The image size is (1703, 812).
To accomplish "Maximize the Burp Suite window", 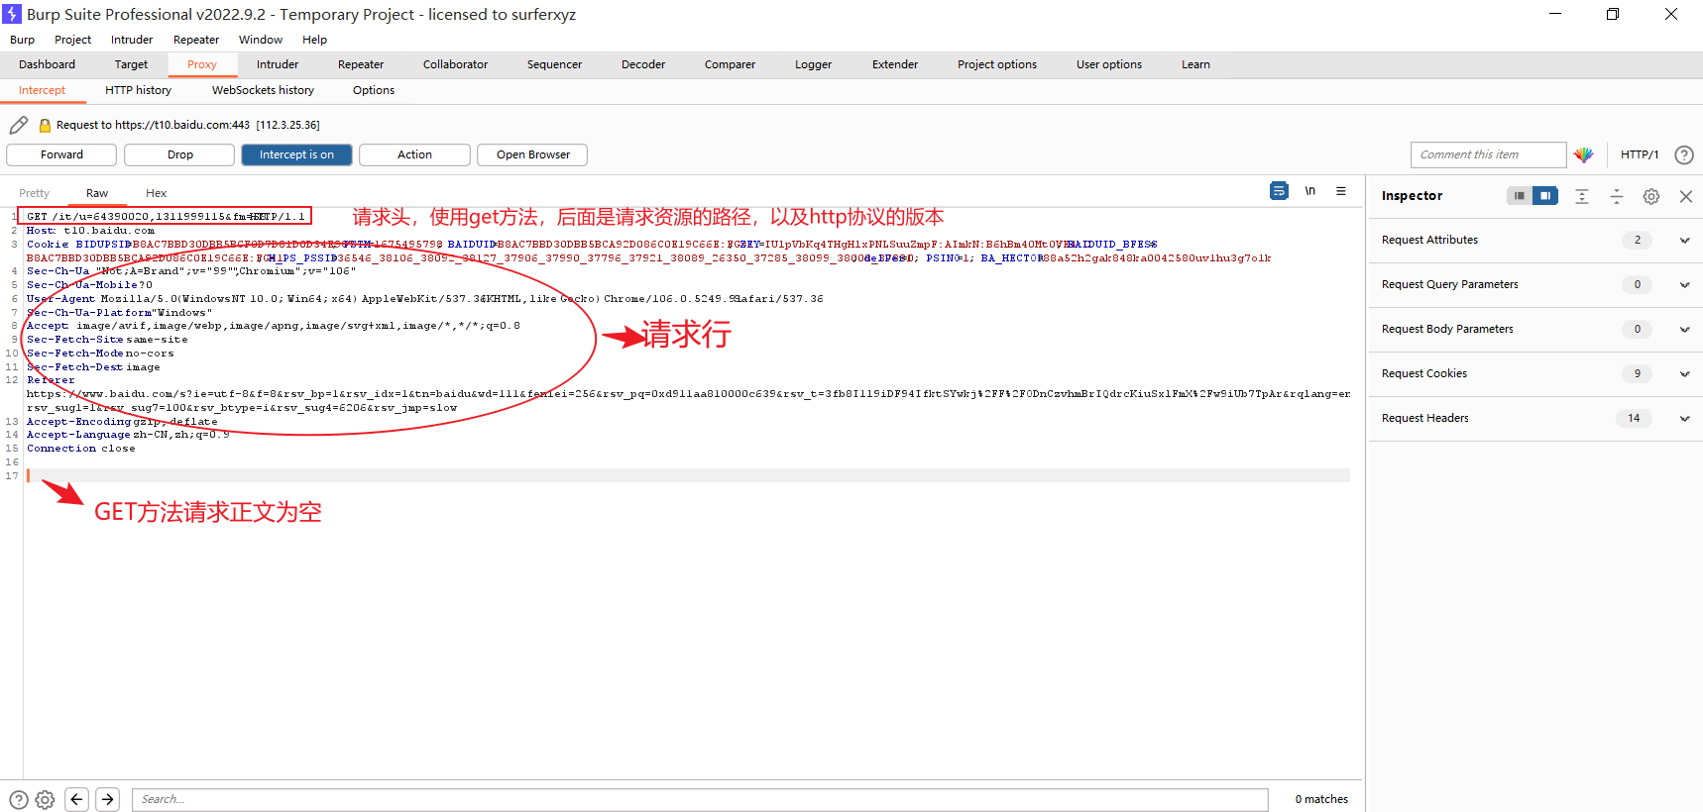I will coord(1613,14).
